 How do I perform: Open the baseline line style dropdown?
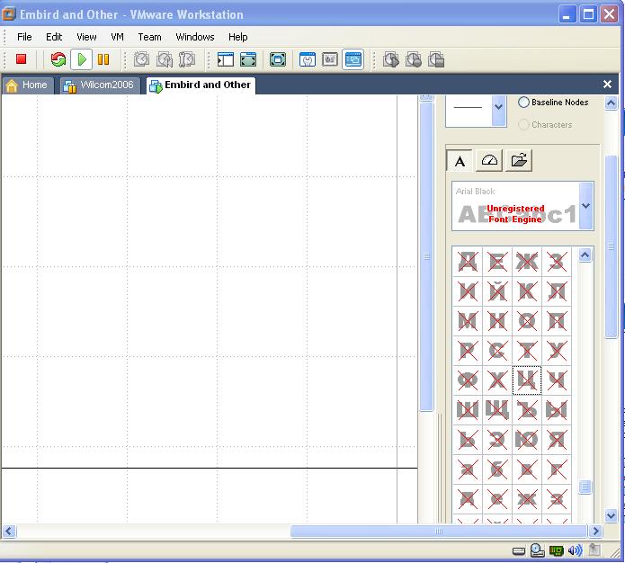(x=498, y=108)
